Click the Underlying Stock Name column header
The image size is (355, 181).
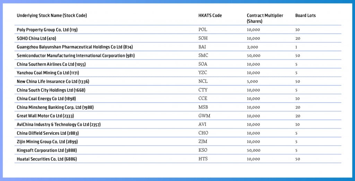tap(52, 16)
